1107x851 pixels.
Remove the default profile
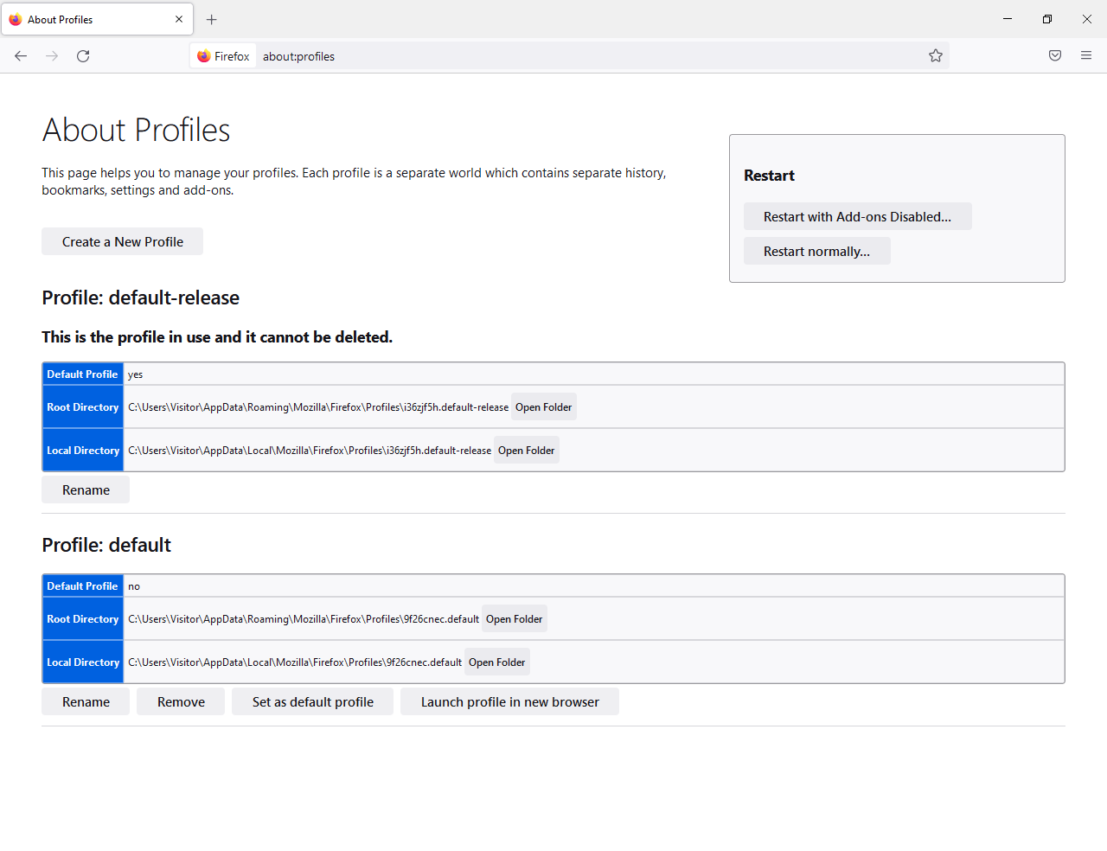[181, 702]
